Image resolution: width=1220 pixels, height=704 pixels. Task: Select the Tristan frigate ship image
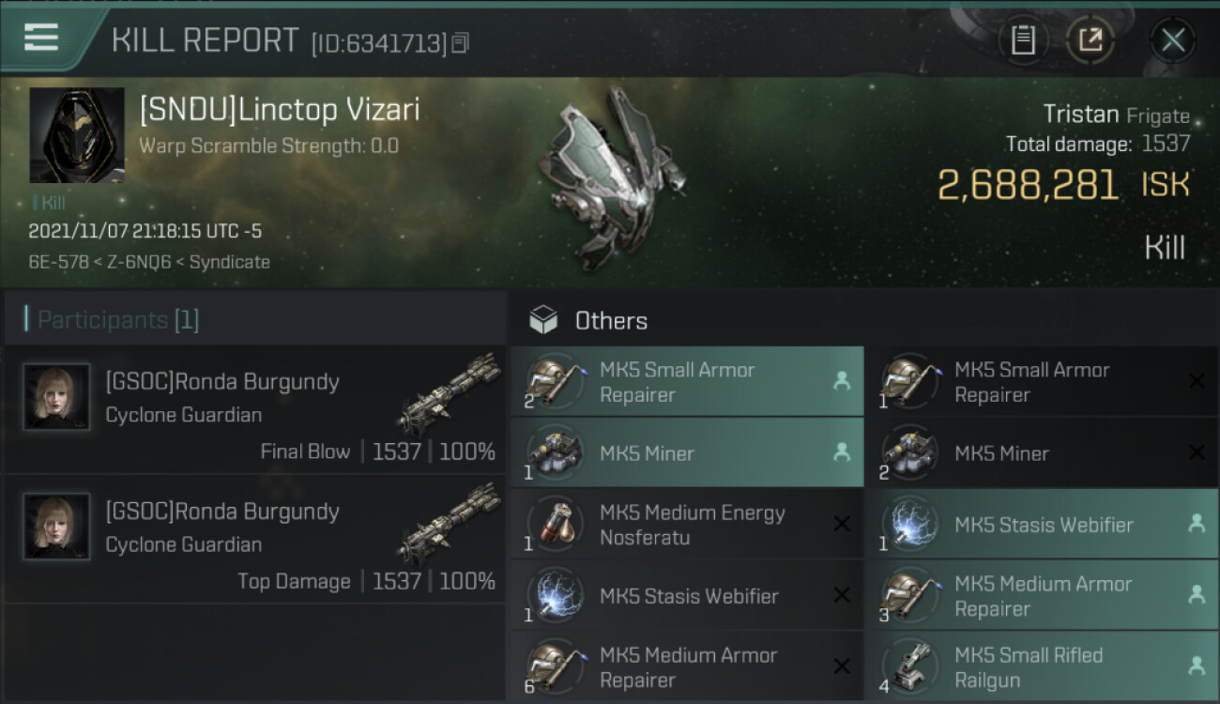coord(611,177)
